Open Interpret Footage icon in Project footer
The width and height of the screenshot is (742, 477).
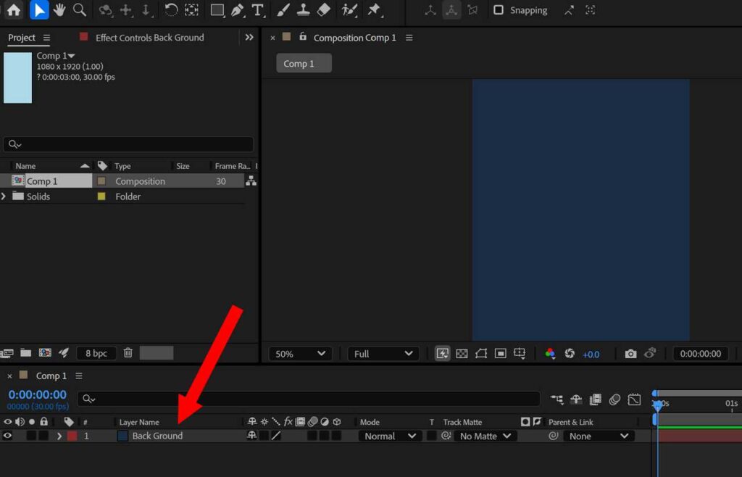coord(7,353)
